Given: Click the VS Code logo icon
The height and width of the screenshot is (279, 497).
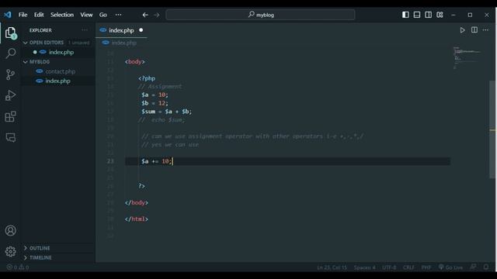Looking at the screenshot, I should (8, 15).
